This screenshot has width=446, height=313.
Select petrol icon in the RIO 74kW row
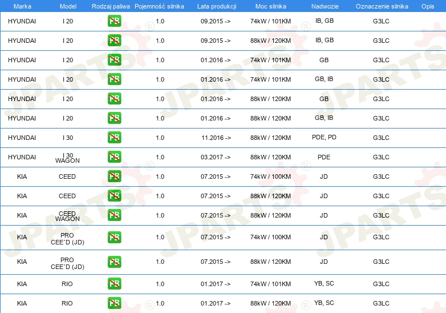pyautogui.click(x=114, y=284)
